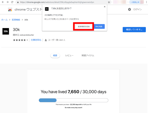
Task: Switch to the レビュー tab
Action: (x=69, y=55)
